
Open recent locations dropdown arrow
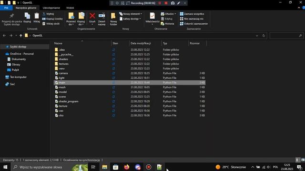tap(16, 36)
